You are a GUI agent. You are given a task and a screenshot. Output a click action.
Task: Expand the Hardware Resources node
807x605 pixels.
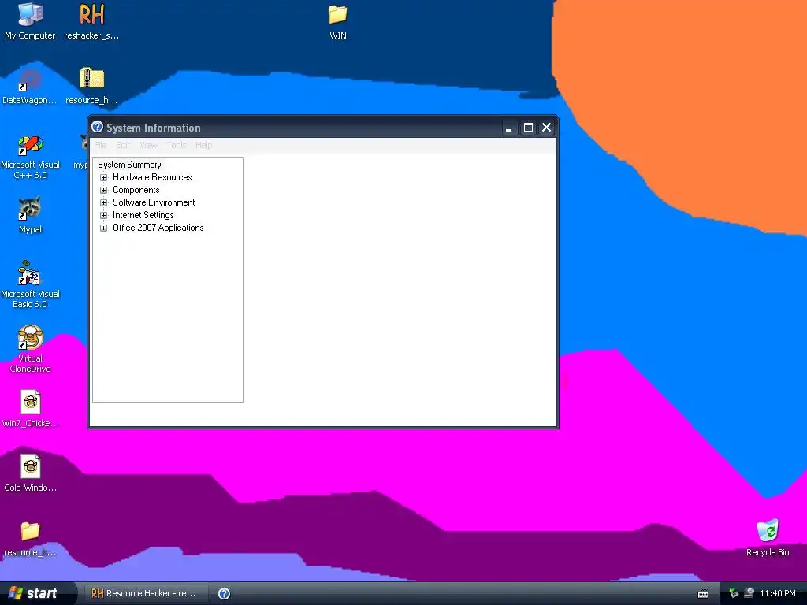(x=103, y=177)
